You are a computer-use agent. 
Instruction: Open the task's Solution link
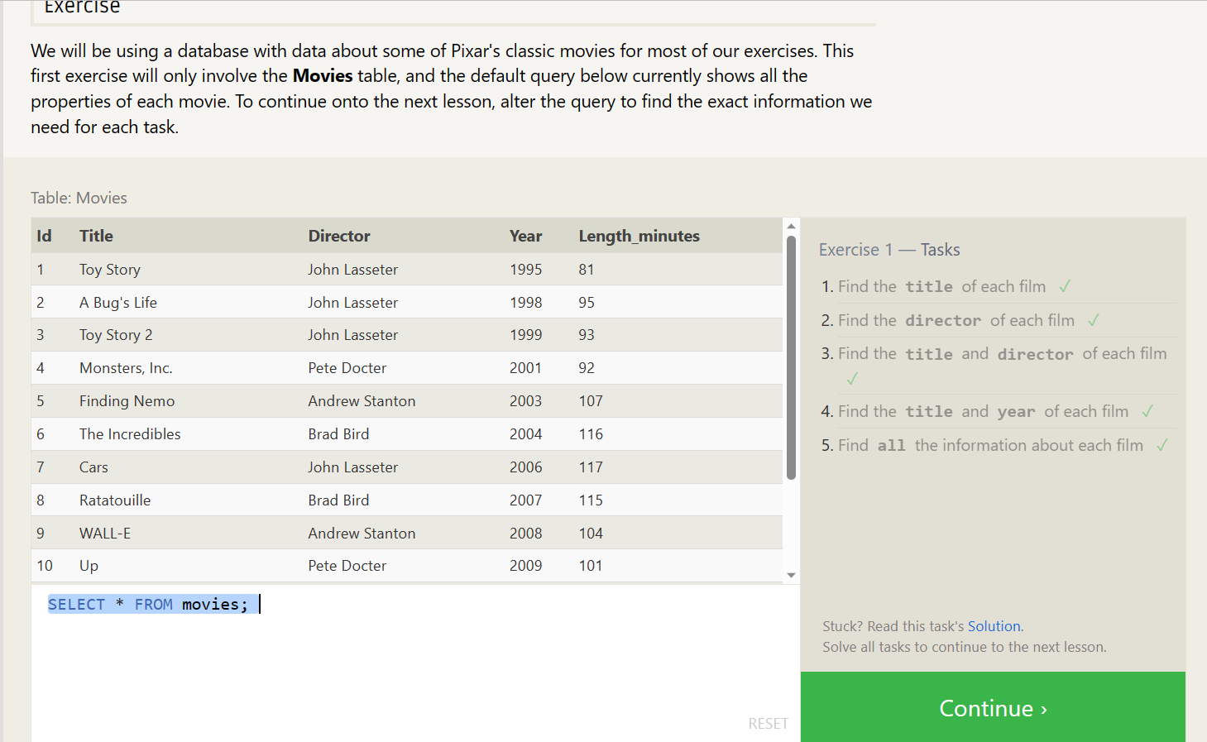(994, 626)
